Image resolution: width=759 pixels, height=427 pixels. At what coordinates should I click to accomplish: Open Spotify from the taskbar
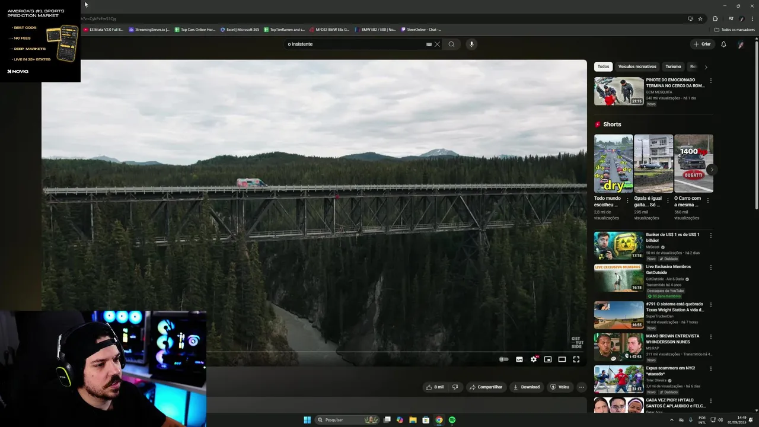[452, 420]
